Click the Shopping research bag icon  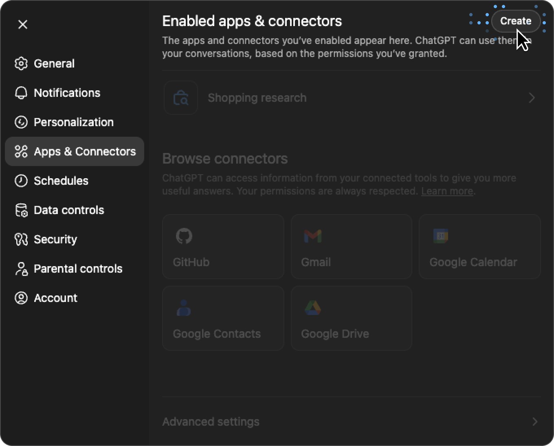pyautogui.click(x=181, y=98)
